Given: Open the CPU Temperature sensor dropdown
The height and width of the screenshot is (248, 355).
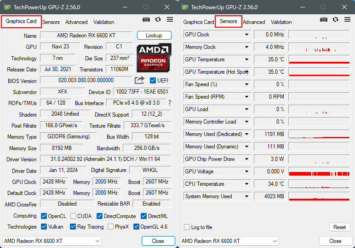Looking at the screenshot, I should click(246, 184).
